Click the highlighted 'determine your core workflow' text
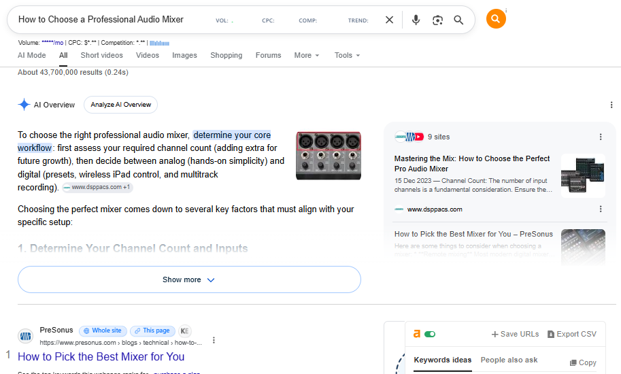Screen dimensions: 621x374 [x=232, y=135]
